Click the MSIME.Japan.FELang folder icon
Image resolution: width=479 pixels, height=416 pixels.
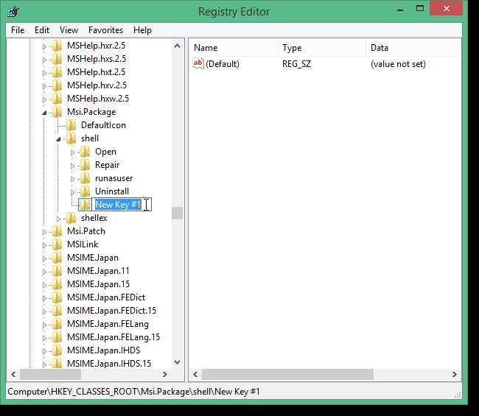[x=57, y=324]
